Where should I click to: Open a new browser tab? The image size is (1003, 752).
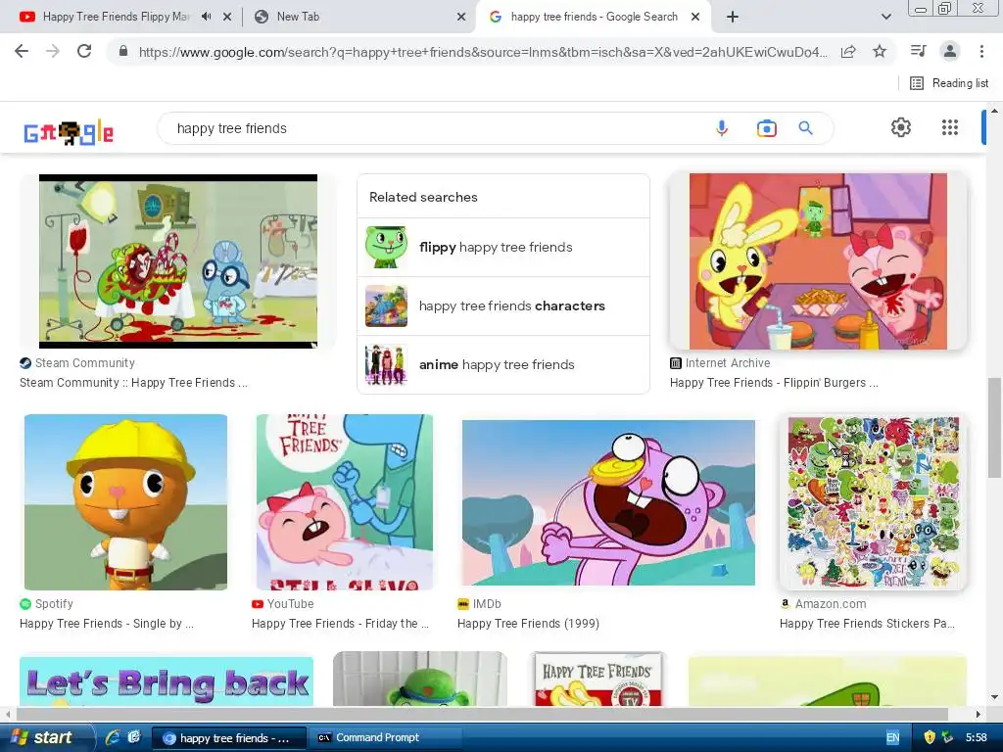tap(733, 17)
